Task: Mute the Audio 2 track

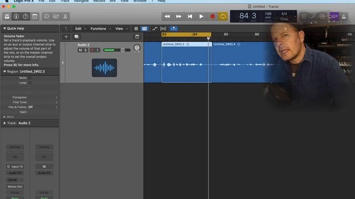Action: tap(80, 50)
